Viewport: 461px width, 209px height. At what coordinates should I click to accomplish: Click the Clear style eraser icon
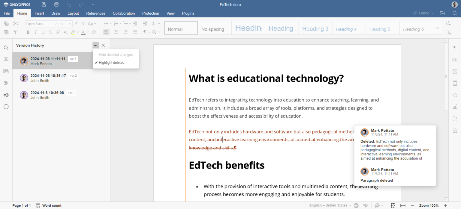coord(94,32)
